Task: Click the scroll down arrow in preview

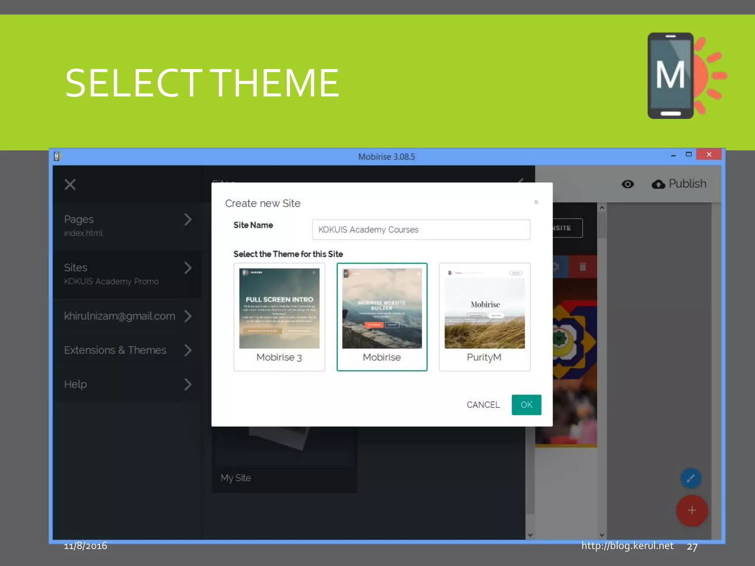Action: coord(602,535)
